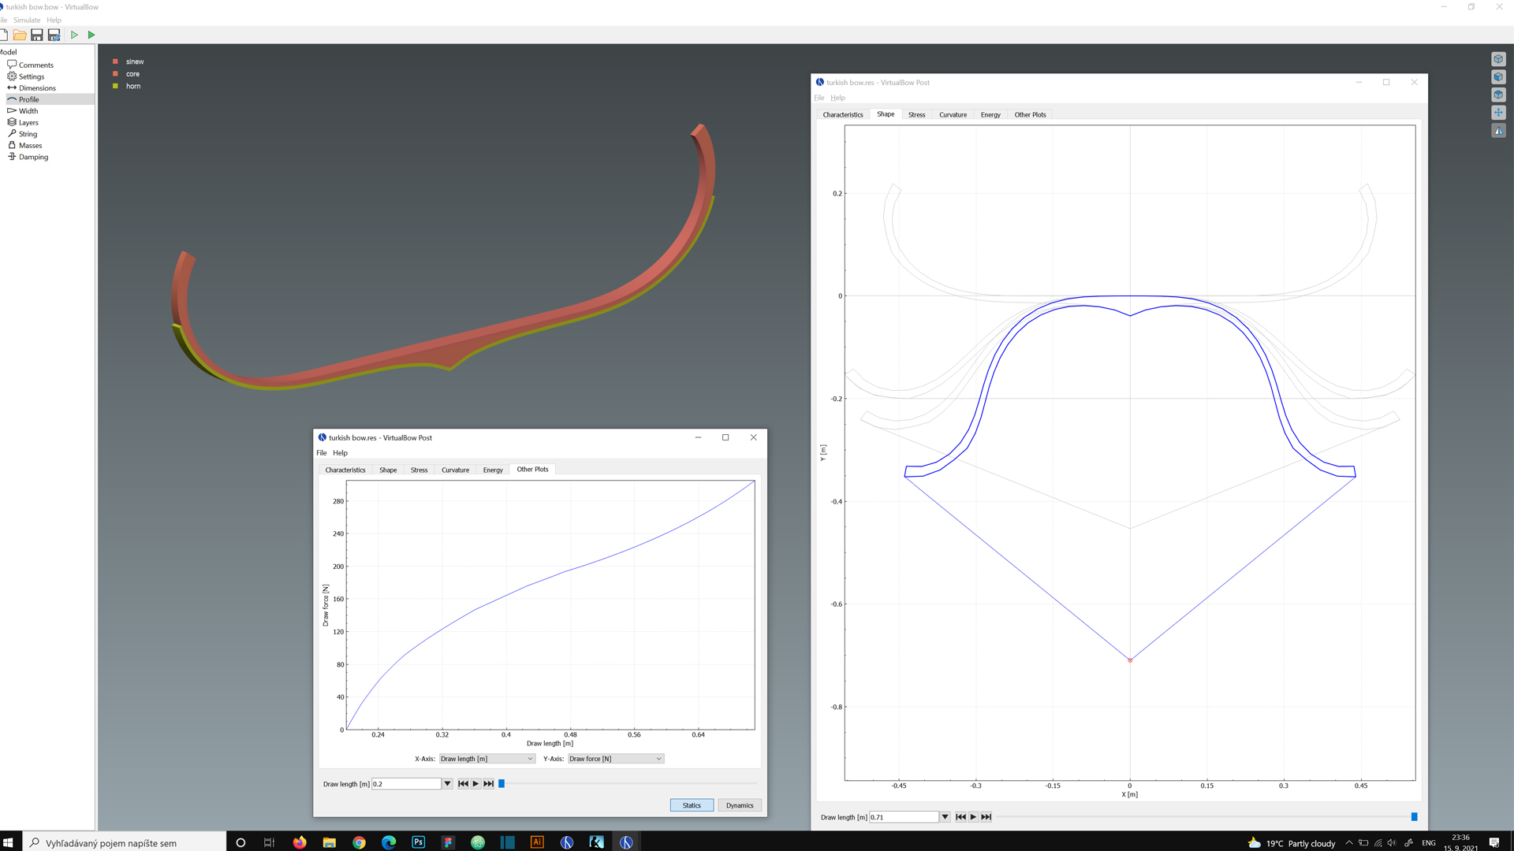This screenshot has height=851, width=1514.
Task: Click the Dynamics button
Action: coord(740,805)
